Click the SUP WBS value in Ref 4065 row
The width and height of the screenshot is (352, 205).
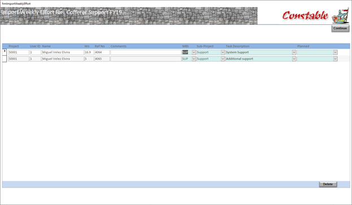(x=185, y=59)
